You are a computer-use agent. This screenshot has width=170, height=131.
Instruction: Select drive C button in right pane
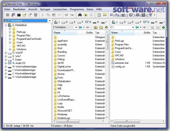click(x=115, y=22)
